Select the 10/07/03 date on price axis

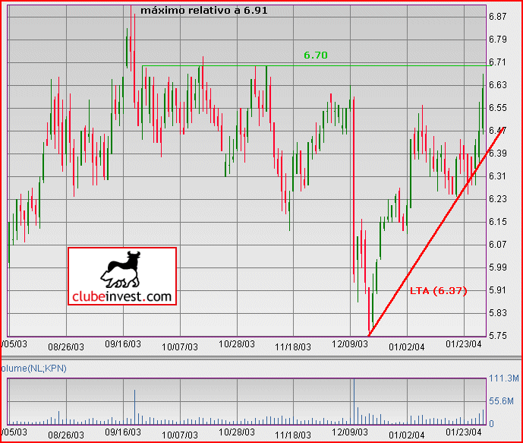180,347
